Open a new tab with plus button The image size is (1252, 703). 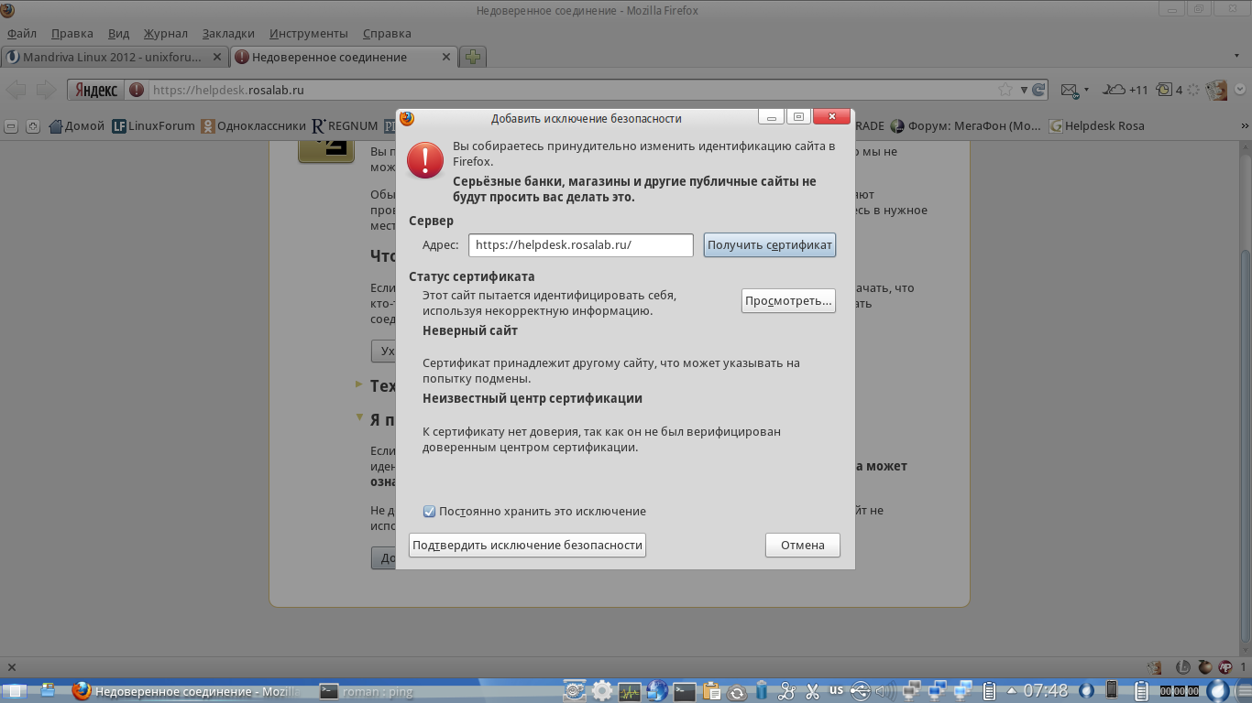tap(473, 57)
